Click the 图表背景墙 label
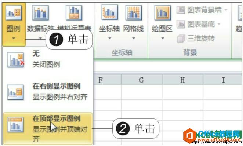 (x=204, y=10)
